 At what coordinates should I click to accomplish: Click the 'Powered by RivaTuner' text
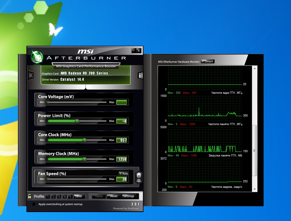click(126, 209)
